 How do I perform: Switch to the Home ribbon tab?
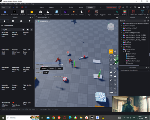coord(41,7)
